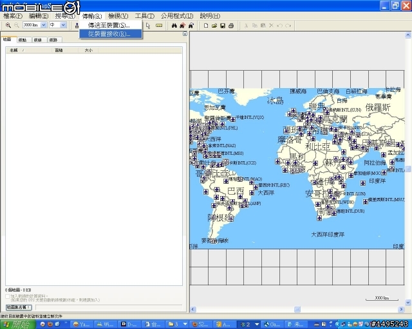Open the 公用程式(U) utilities menu
412x329 pixels.
coord(177,16)
